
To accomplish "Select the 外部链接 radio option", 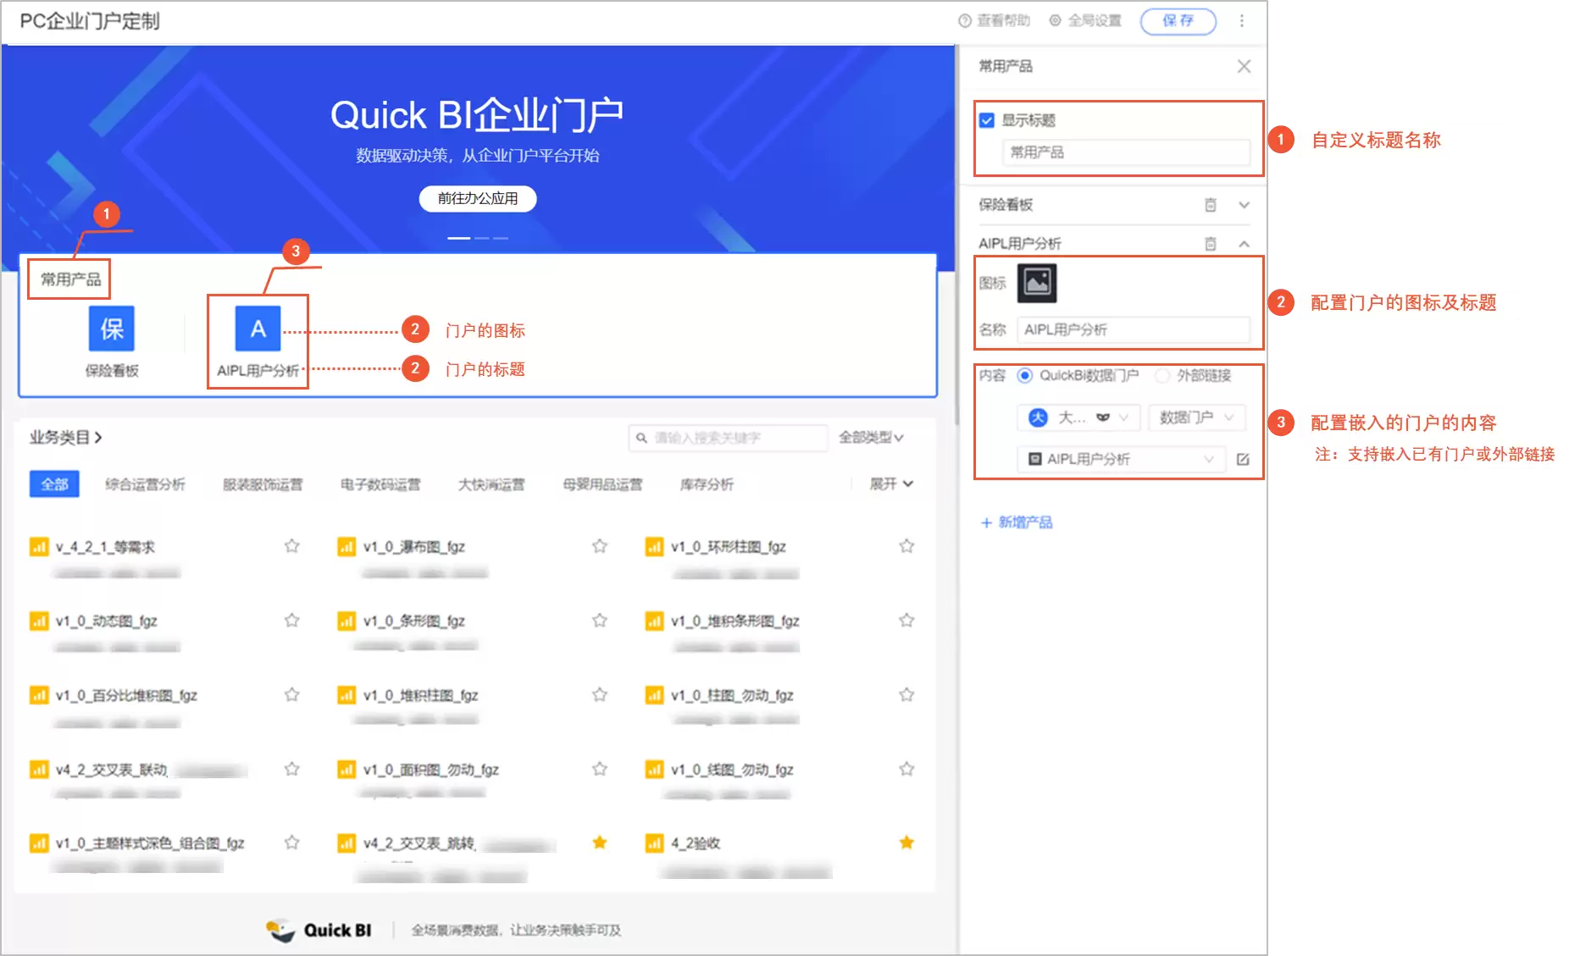I will (x=1162, y=375).
